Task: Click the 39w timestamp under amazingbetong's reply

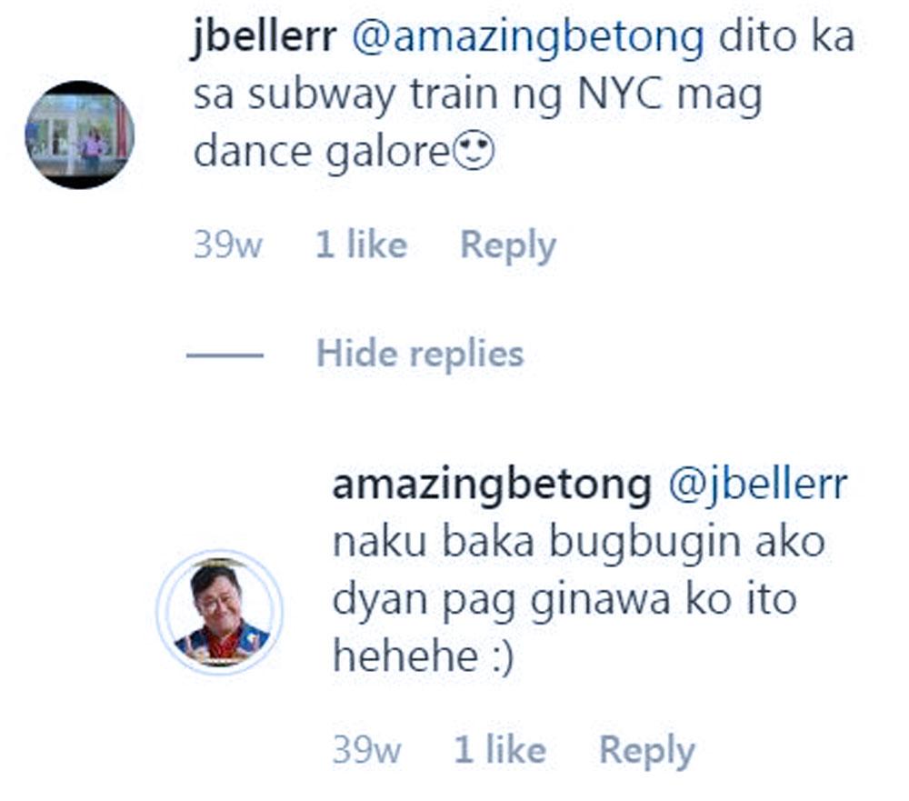Action: pos(365,751)
